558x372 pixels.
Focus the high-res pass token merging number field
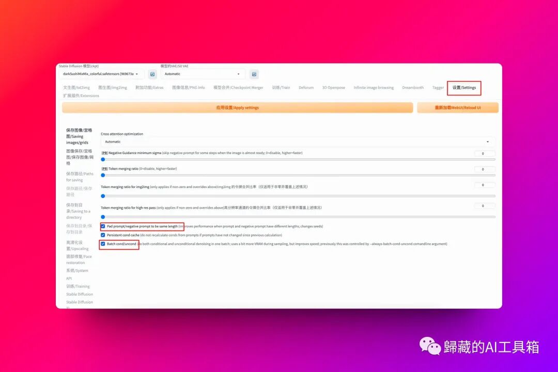click(x=484, y=206)
